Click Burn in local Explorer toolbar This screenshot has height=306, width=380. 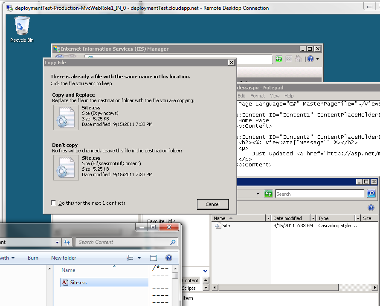point(33,258)
